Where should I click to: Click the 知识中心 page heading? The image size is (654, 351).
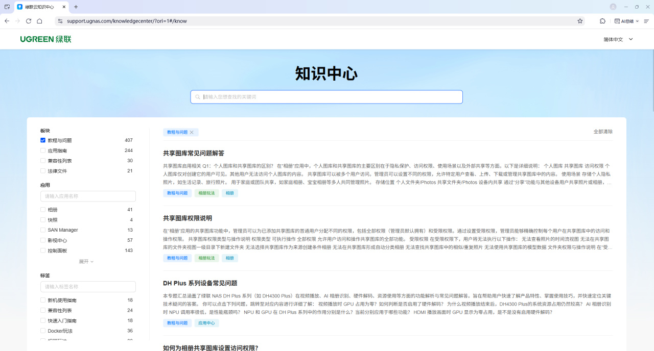click(x=326, y=73)
